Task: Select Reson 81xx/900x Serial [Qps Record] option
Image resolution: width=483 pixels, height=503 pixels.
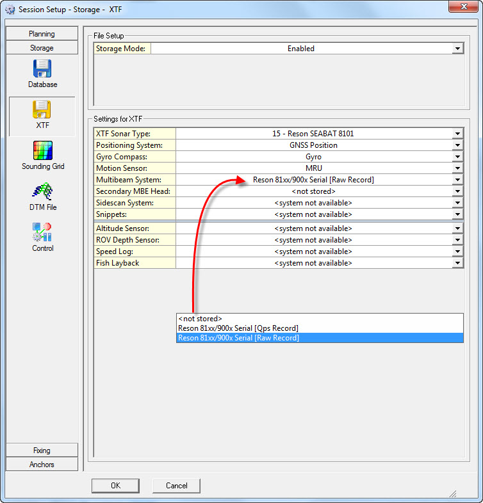Action: [238, 328]
